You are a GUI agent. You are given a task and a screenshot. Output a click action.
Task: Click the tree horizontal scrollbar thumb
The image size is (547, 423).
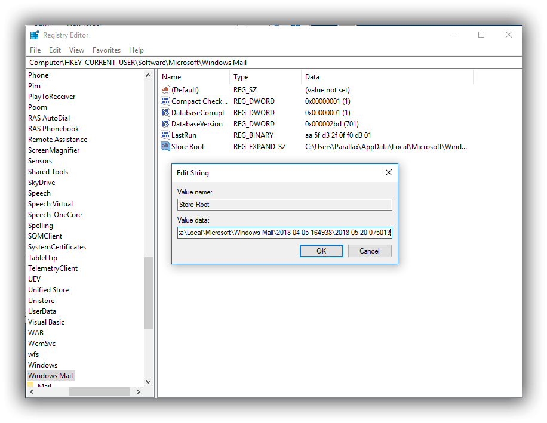pos(99,391)
